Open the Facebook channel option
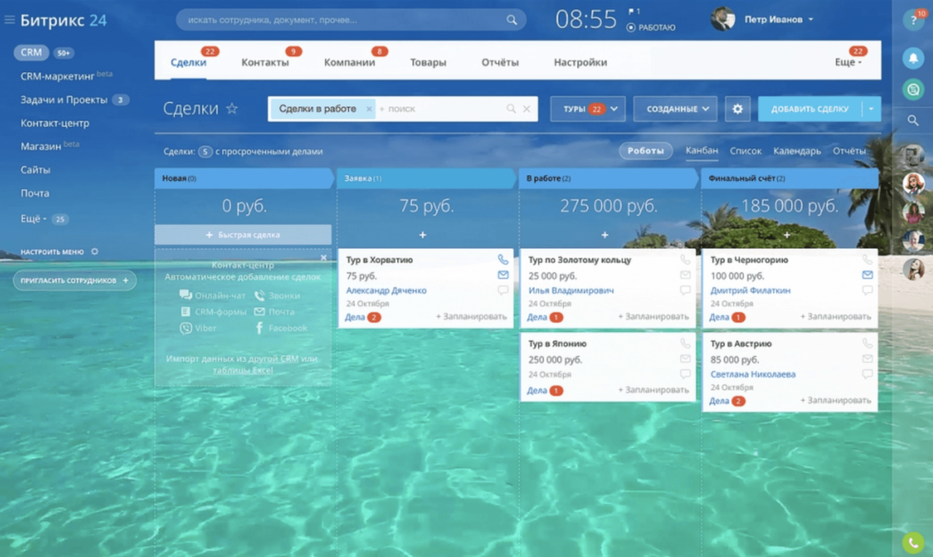This screenshot has height=557, width=933. pyautogui.click(x=281, y=328)
